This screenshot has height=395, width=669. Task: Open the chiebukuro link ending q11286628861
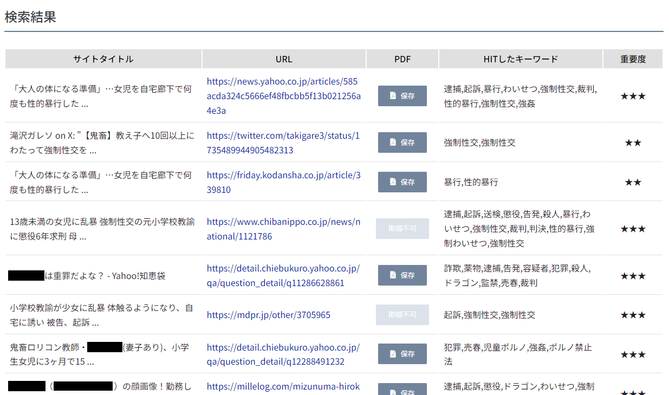283,275
